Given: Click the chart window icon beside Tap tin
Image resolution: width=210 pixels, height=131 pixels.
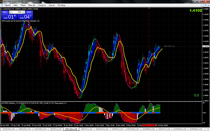Looking at the screenshot, I should (x=2, y=5).
